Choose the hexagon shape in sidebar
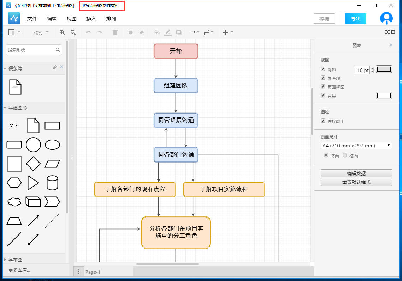The image size is (402, 281). click(14, 183)
